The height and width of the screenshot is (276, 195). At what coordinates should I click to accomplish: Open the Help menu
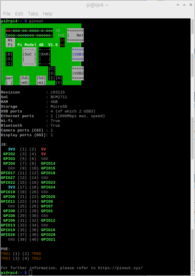(48, 14)
